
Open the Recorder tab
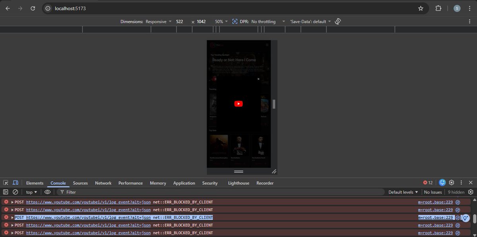click(x=265, y=183)
